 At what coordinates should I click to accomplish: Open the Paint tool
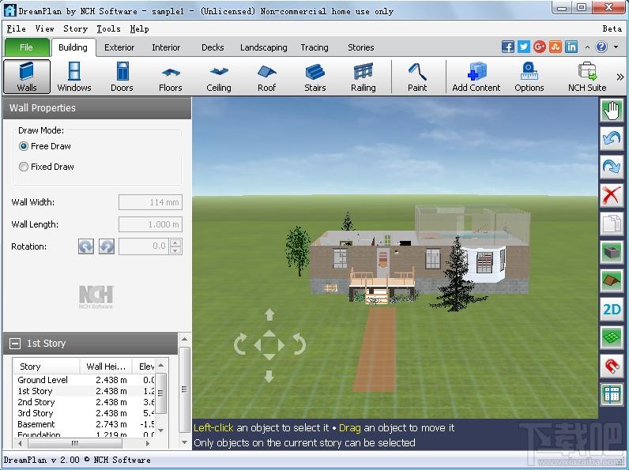pyautogui.click(x=417, y=77)
